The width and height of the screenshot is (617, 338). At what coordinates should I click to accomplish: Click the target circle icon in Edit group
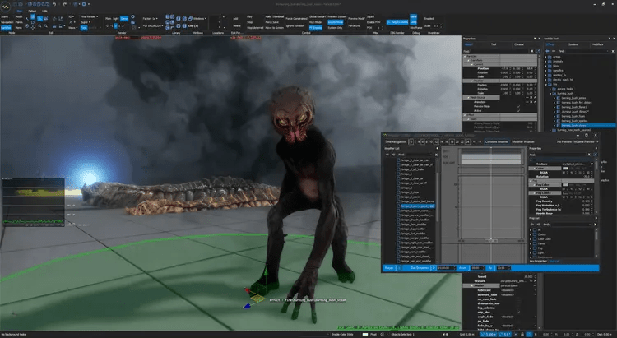(x=27, y=26)
